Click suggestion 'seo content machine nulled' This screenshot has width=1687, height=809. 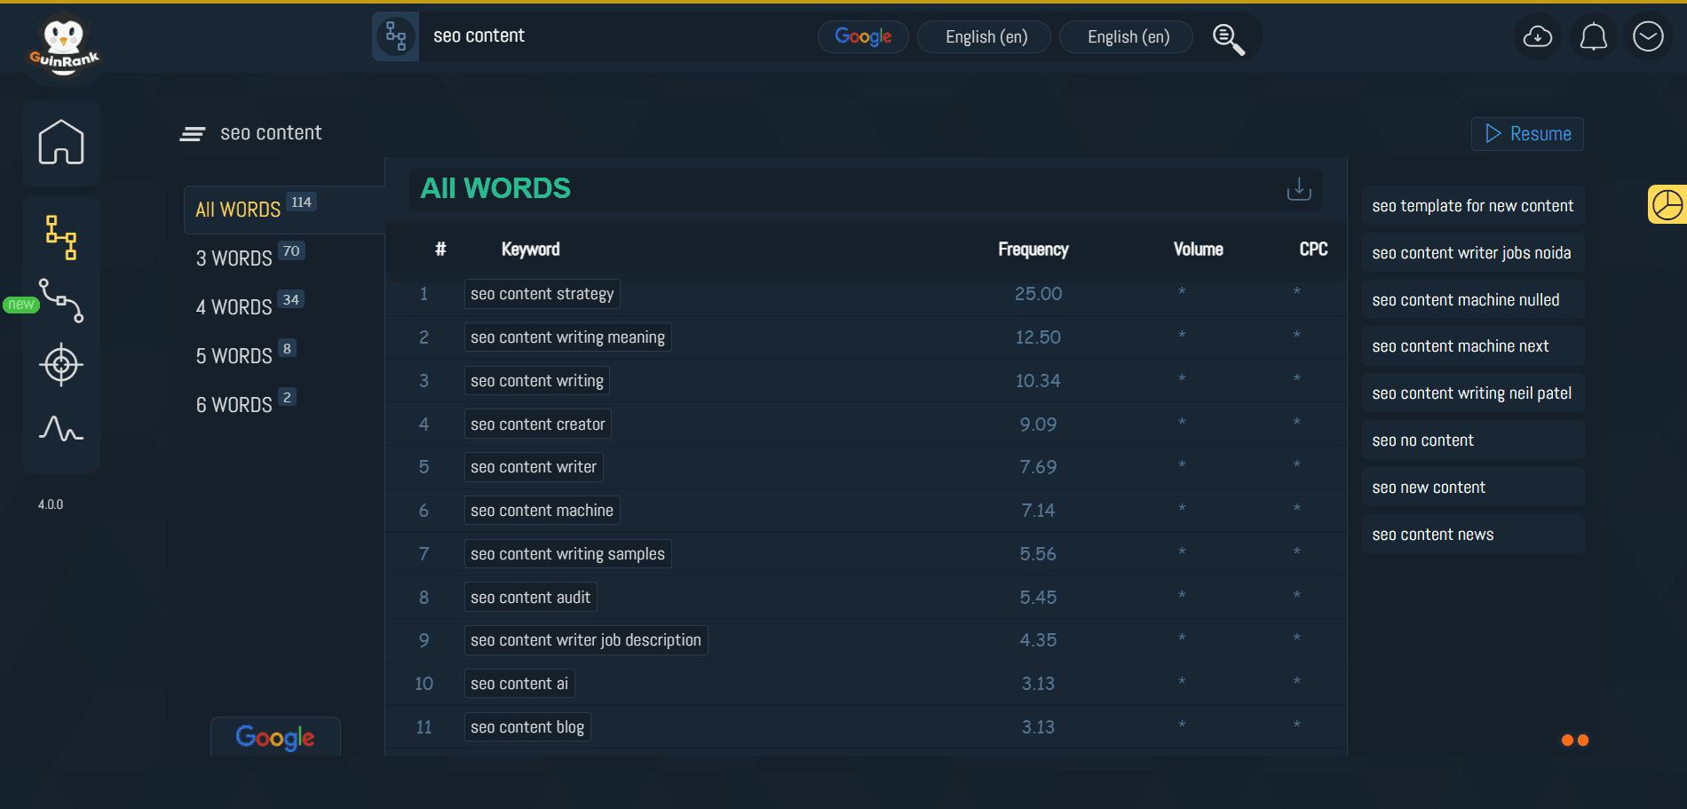click(1473, 300)
